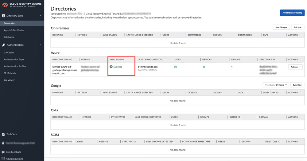Open Agents & Certificates in sidebar
Viewport: 307px width, 161px height.
(x=14, y=30)
